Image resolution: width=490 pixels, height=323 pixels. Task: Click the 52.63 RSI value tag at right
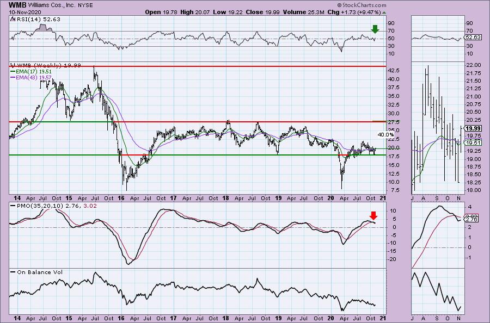pyautogui.click(x=473, y=37)
